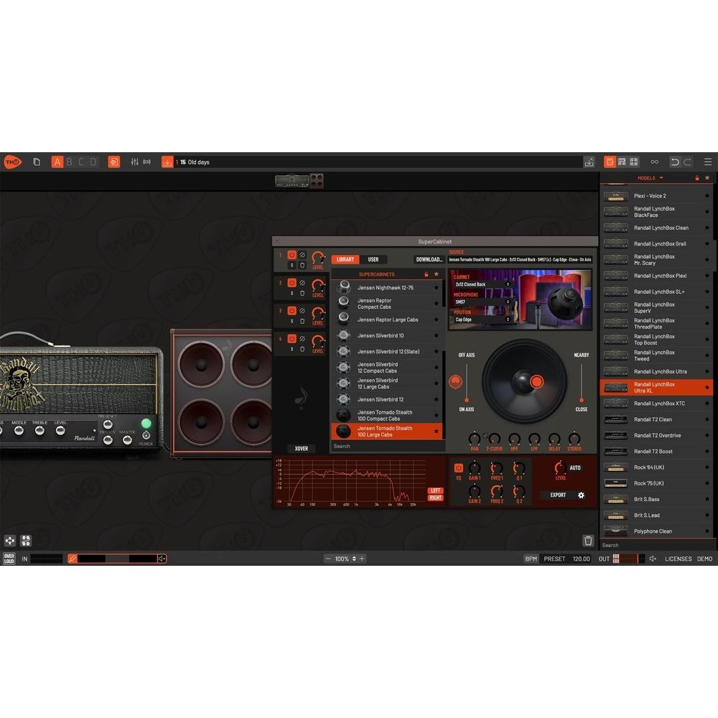This screenshot has height=718, width=718.
Task: Open the Microphone SM57 dropdown
Action: tap(482, 302)
